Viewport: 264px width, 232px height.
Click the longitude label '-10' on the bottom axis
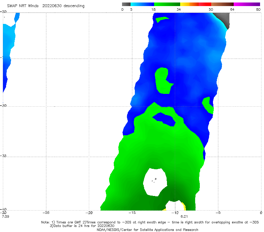tap(175, 213)
